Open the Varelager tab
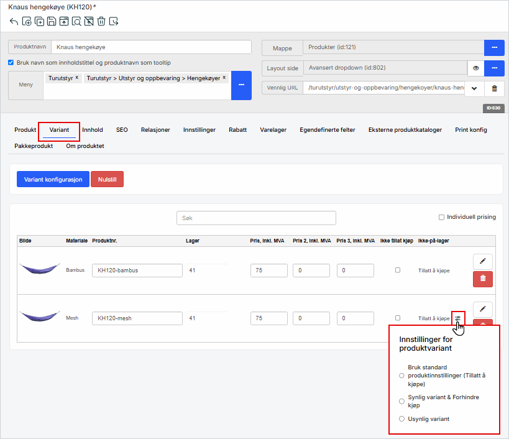This screenshot has width=509, height=439. click(x=273, y=130)
